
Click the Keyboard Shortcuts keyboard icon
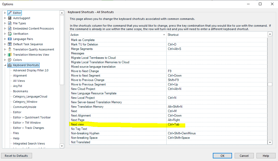[10, 65]
